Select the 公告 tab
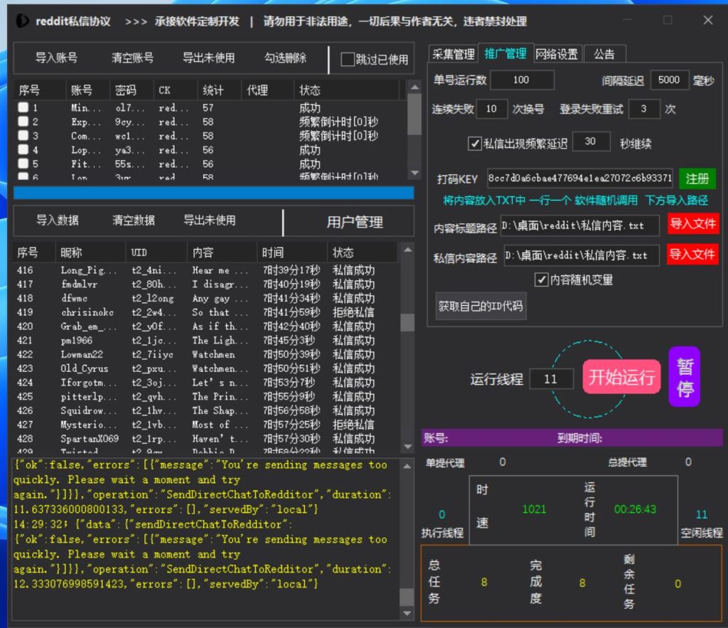This screenshot has height=628, width=728. tap(604, 54)
